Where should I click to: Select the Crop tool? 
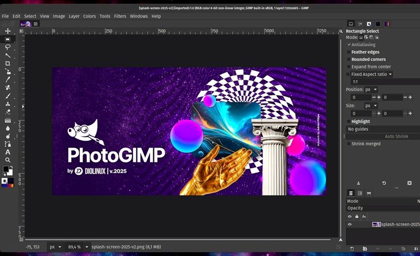point(8,63)
